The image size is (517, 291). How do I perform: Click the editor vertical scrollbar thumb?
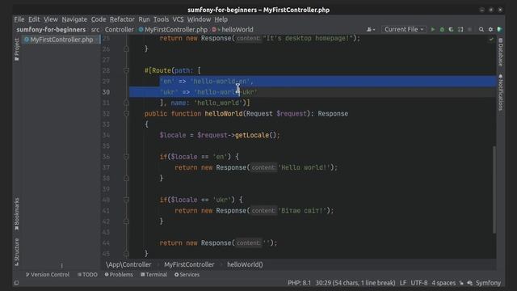pyautogui.click(x=494, y=190)
